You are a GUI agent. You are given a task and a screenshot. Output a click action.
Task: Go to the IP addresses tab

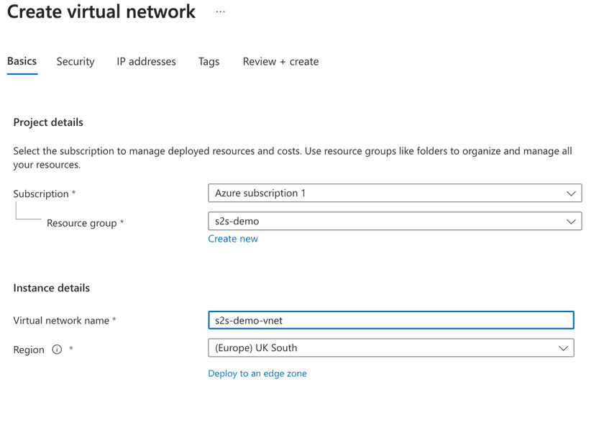point(146,62)
